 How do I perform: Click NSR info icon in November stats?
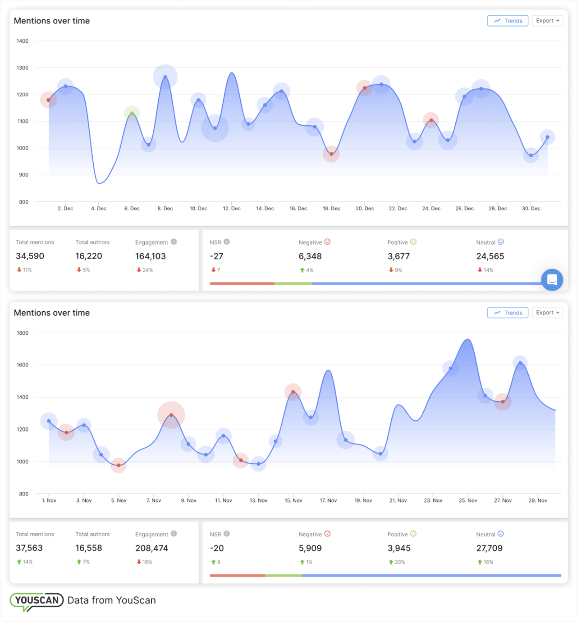click(227, 534)
